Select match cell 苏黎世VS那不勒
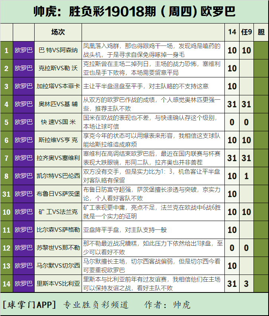 point(58,247)
